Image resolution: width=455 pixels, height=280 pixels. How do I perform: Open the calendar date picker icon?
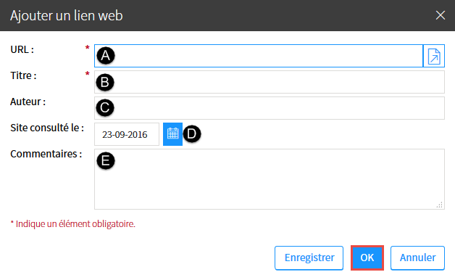[172, 134]
